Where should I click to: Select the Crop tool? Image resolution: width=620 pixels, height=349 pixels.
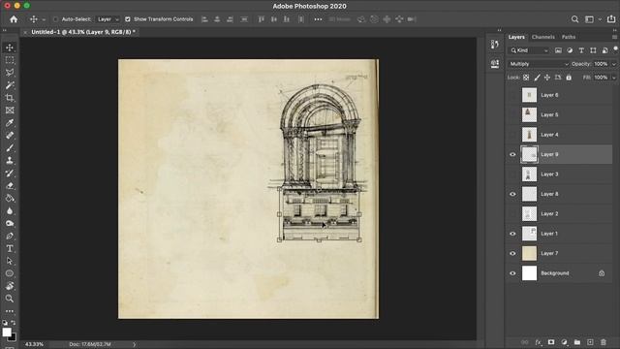coord(10,98)
